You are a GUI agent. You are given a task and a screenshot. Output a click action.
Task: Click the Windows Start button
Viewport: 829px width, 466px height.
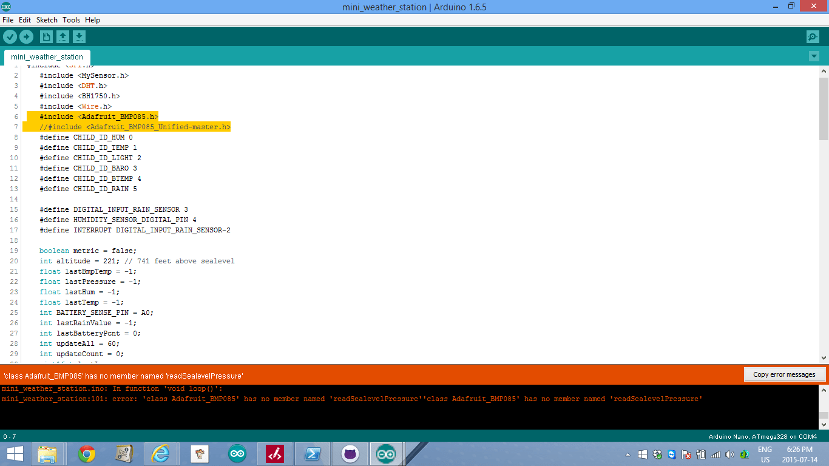click(x=15, y=454)
